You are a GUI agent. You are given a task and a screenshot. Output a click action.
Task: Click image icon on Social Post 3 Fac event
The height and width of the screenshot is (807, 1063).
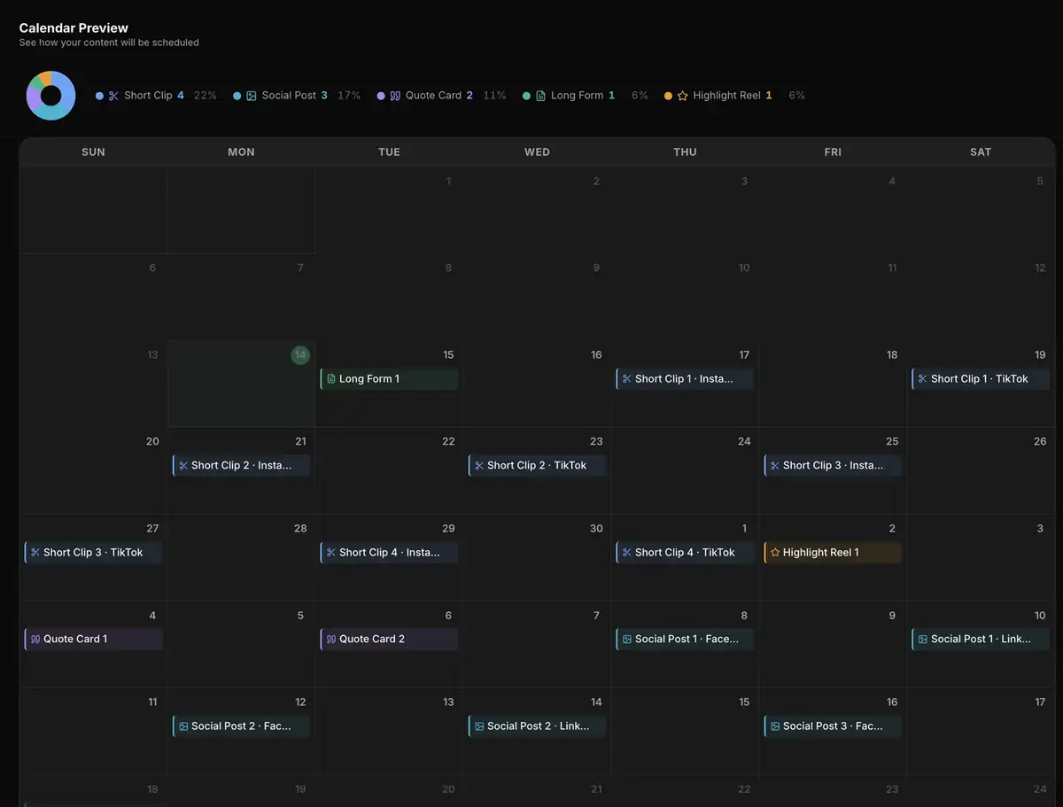click(775, 726)
